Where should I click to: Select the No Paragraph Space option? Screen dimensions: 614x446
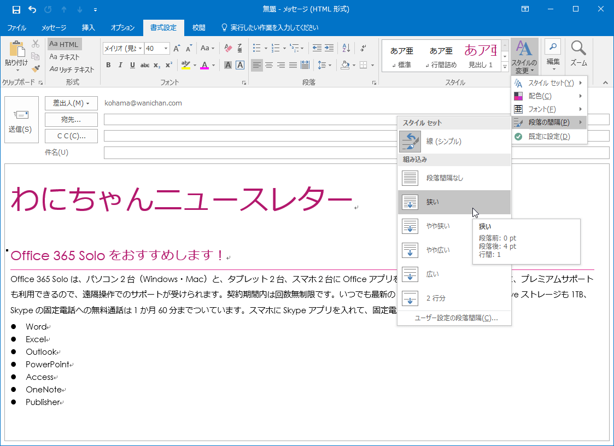[x=454, y=178]
